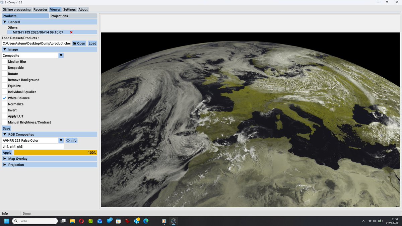
Task: Click the 'Others' group label
Action: pyautogui.click(x=13, y=28)
